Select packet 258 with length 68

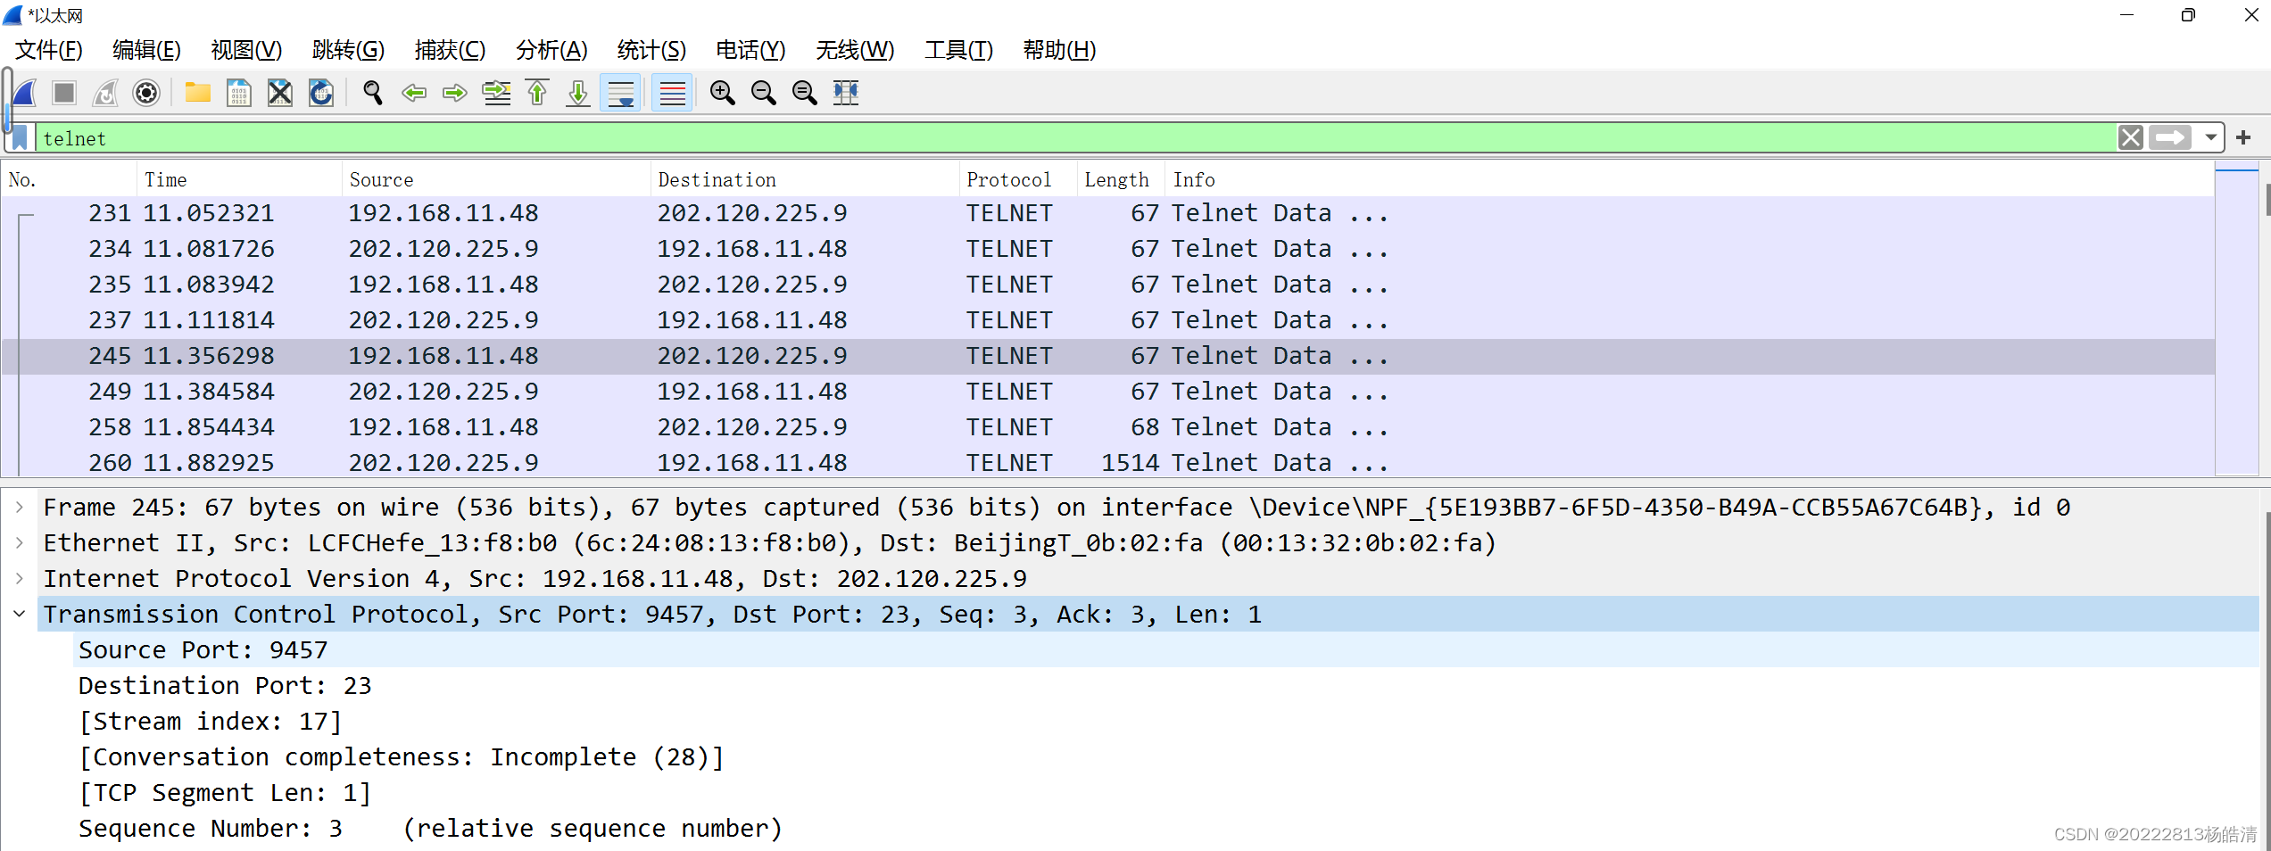click(1107, 427)
